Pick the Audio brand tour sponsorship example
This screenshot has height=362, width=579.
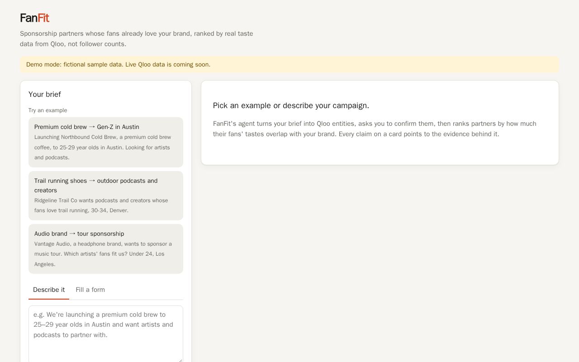tap(106, 249)
